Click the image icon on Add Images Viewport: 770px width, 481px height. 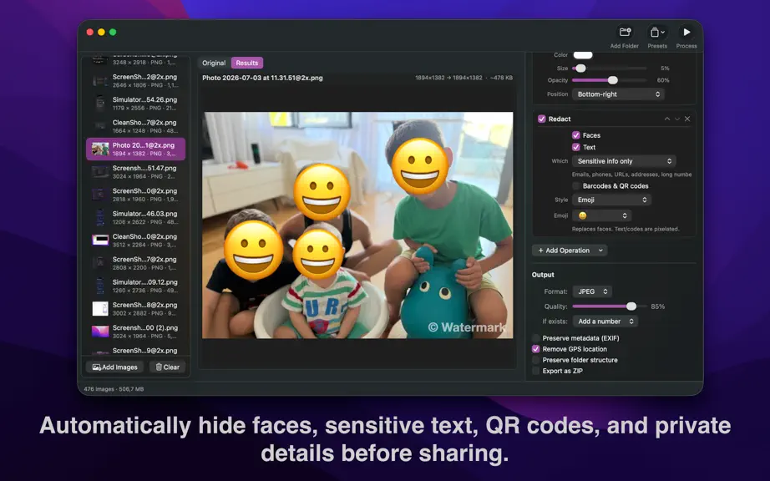pos(97,367)
